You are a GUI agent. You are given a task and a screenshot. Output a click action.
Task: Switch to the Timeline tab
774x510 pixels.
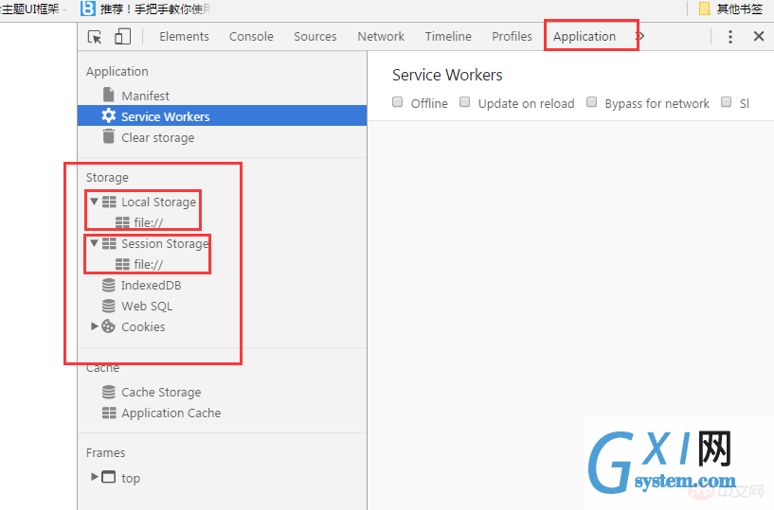(448, 37)
